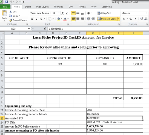The height and width of the screenshot is (135, 149).
Task: Open the File tab
Action: coord(5,7)
